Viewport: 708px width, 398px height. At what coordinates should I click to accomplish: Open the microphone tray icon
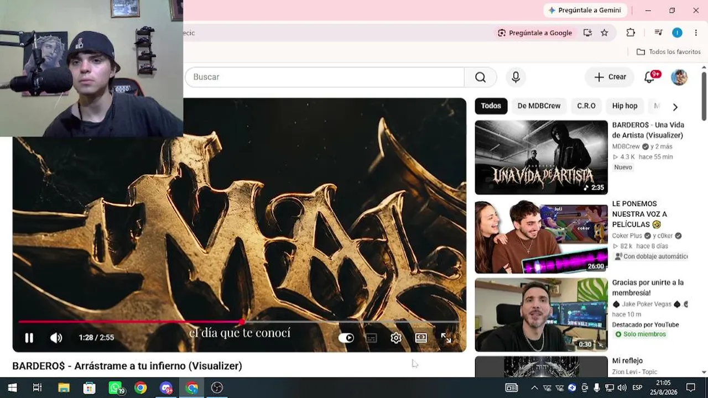[597, 387]
